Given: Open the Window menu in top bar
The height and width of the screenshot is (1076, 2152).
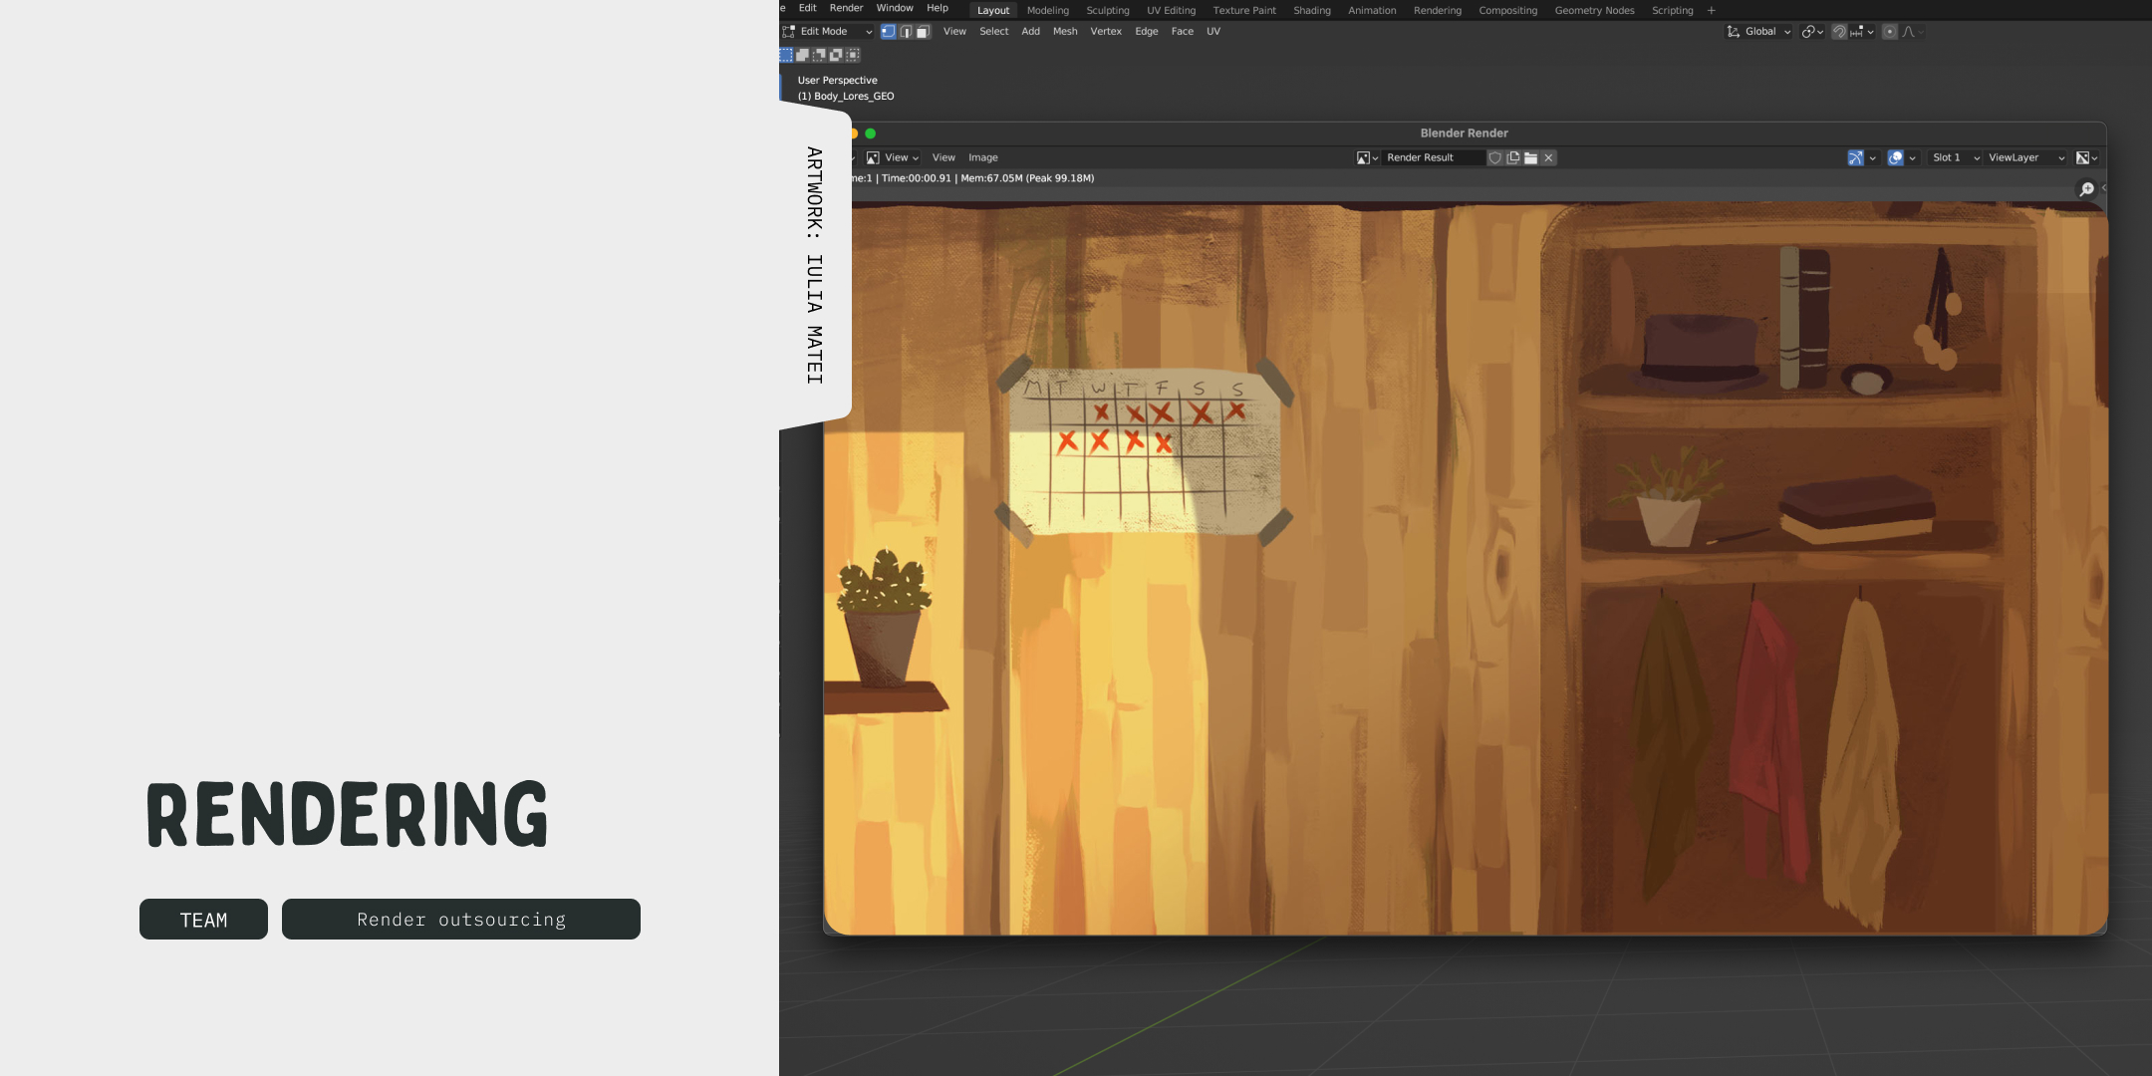Looking at the screenshot, I should [x=895, y=8].
